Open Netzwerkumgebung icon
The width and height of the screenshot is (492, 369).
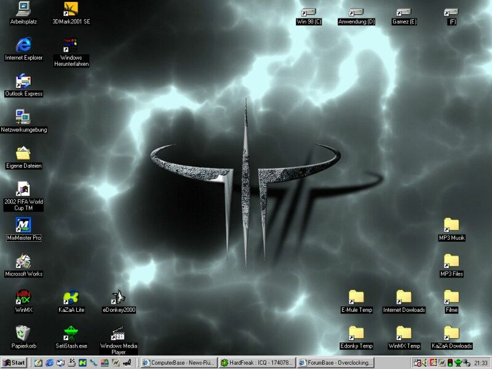[23, 121]
